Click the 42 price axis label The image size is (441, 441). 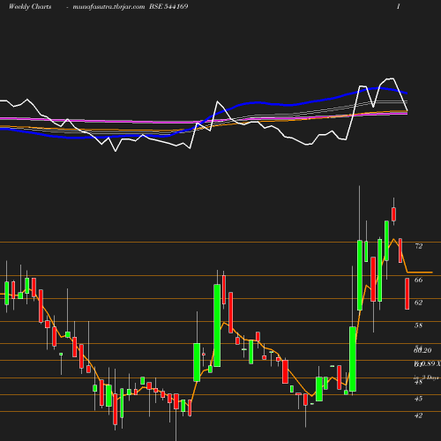pyautogui.click(x=419, y=415)
